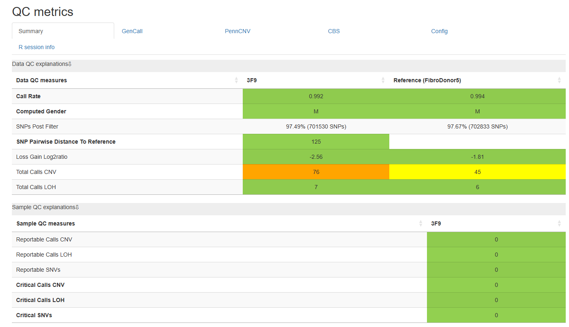Expand Data QC explanations section
This screenshot has width=569, height=327.
click(42, 64)
